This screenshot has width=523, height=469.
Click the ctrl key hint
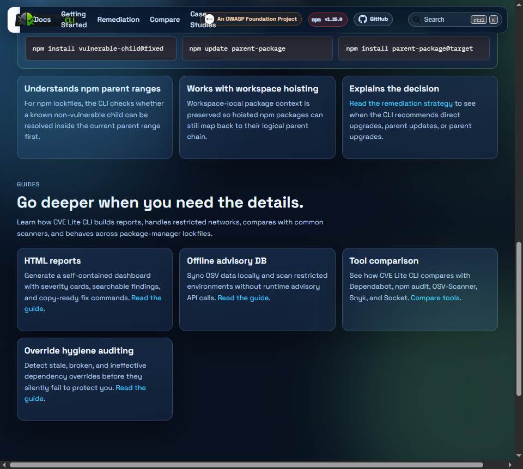[x=479, y=20]
